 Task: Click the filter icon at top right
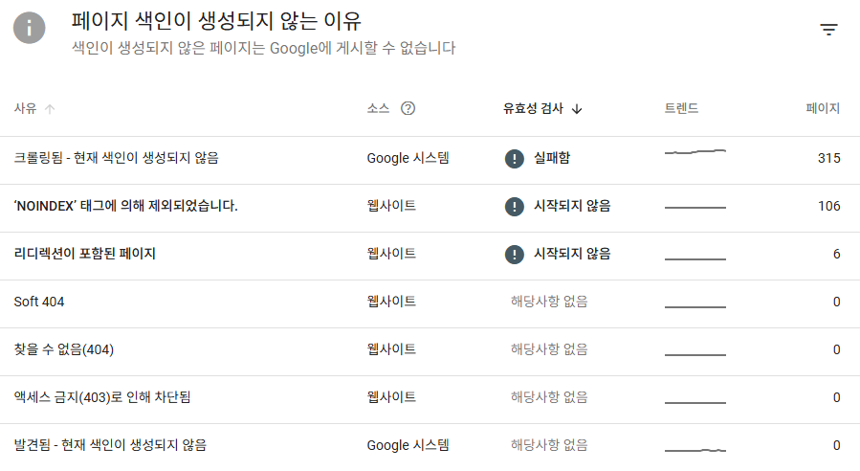click(x=828, y=30)
